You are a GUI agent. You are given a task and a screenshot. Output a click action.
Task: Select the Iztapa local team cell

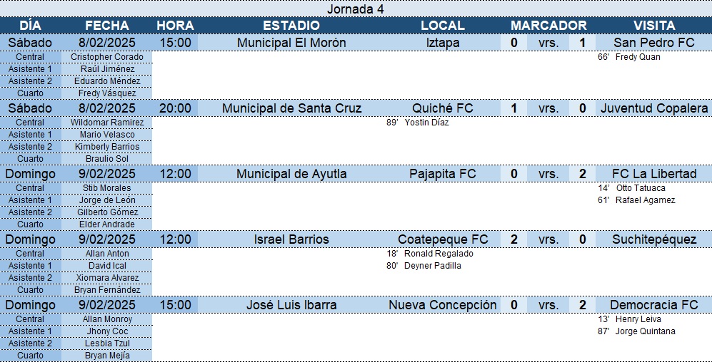(x=443, y=43)
